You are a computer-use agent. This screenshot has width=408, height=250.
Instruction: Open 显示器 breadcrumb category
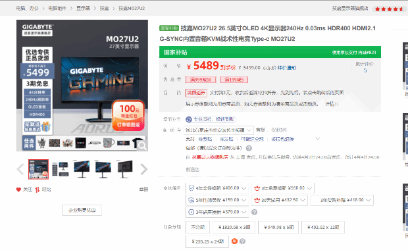pyautogui.click(x=83, y=9)
